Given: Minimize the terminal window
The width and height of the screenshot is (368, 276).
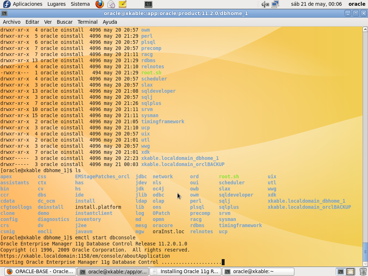Looking at the screenshot, I should (348, 13).
